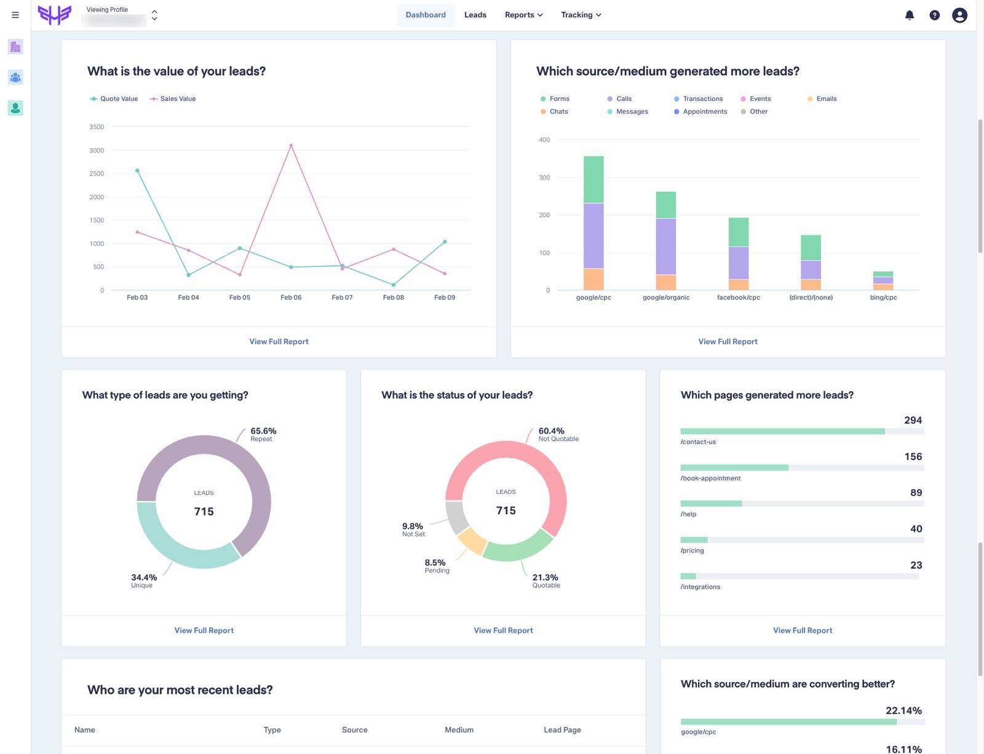Open the building icon in sidebar

coord(15,47)
